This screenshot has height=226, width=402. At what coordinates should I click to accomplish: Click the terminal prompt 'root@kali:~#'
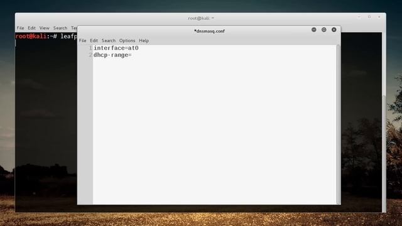coord(36,36)
